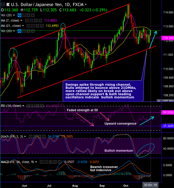The width and height of the screenshot is (174, 188).
Task: Toggle visibility eye of first Vol (20) indicator
Action: 19,15
